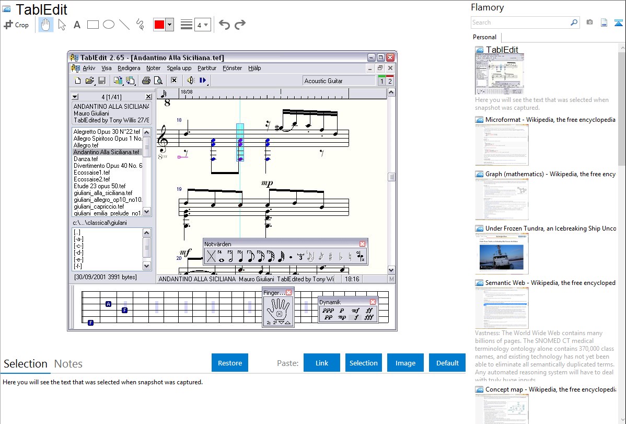626x424 pixels.
Task: Click the open file folder icon
Action: point(90,81)
